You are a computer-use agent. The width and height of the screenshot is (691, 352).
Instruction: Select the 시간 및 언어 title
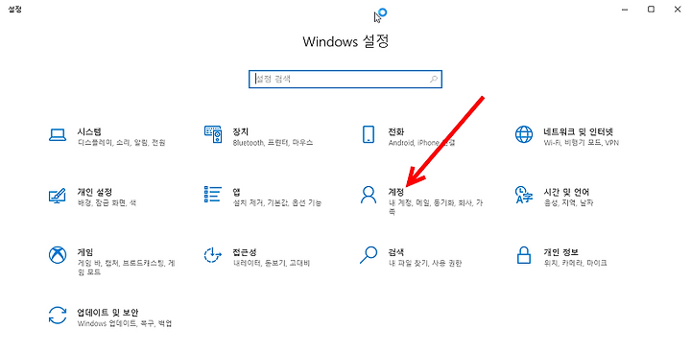566,192
